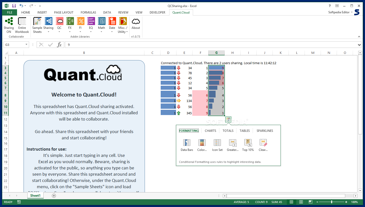Choose the Greater Than formatting option
The image size is (365, 207).
233,143
